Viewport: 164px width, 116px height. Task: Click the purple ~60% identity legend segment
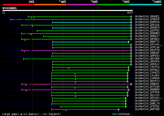(x=82, y=5)
